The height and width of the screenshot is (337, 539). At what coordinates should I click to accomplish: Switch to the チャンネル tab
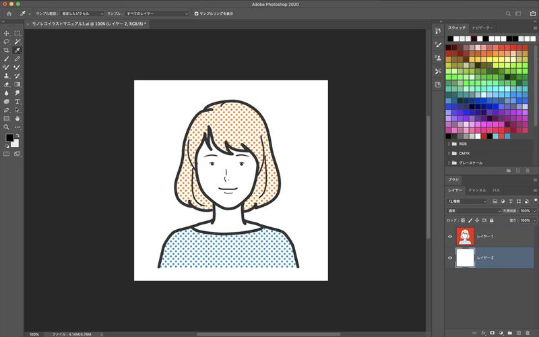[x=477, y=191]
